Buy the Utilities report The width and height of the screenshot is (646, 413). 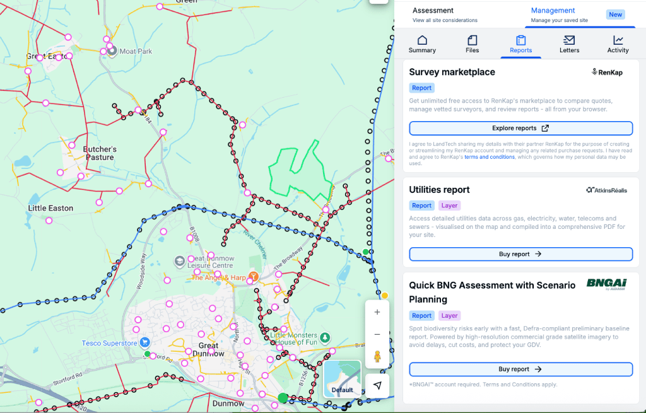[520, 254]
